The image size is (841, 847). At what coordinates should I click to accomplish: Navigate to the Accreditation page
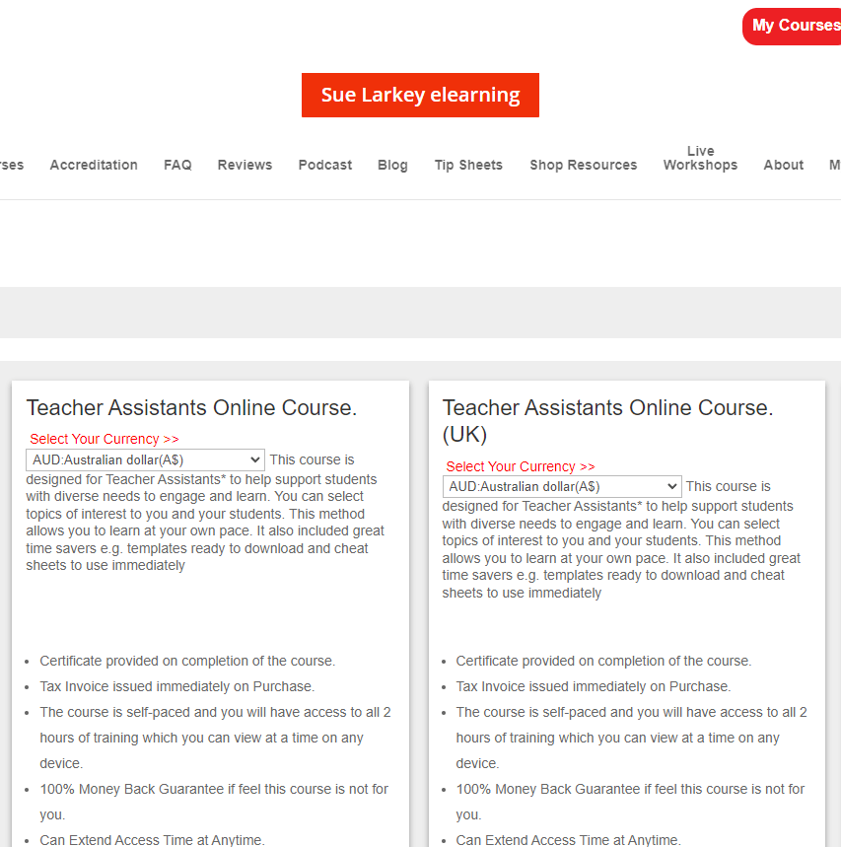[94, 165]
